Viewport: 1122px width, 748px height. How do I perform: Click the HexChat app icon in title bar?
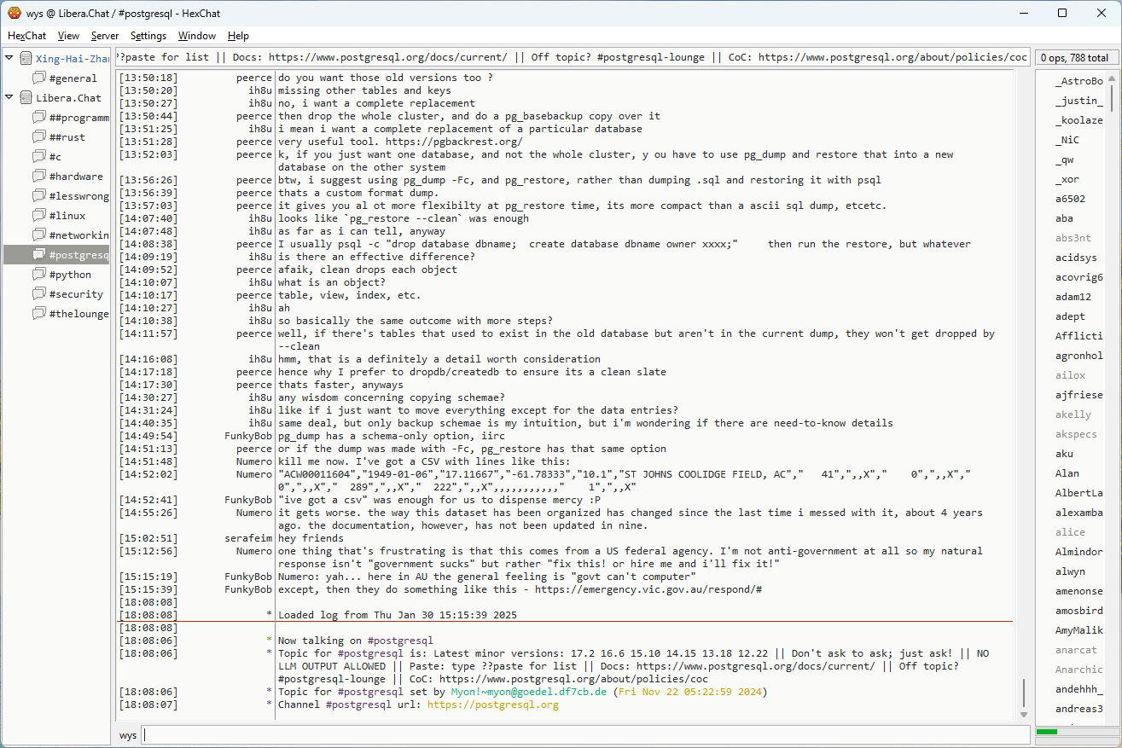tap(14, 13)
